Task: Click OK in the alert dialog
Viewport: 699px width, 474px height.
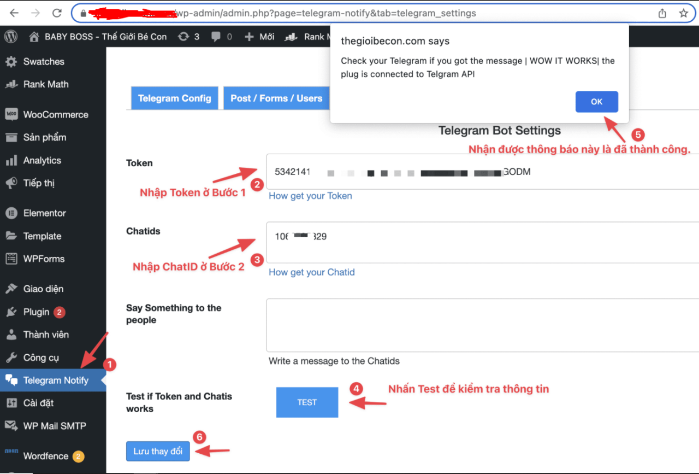Action: click(597, 102)
